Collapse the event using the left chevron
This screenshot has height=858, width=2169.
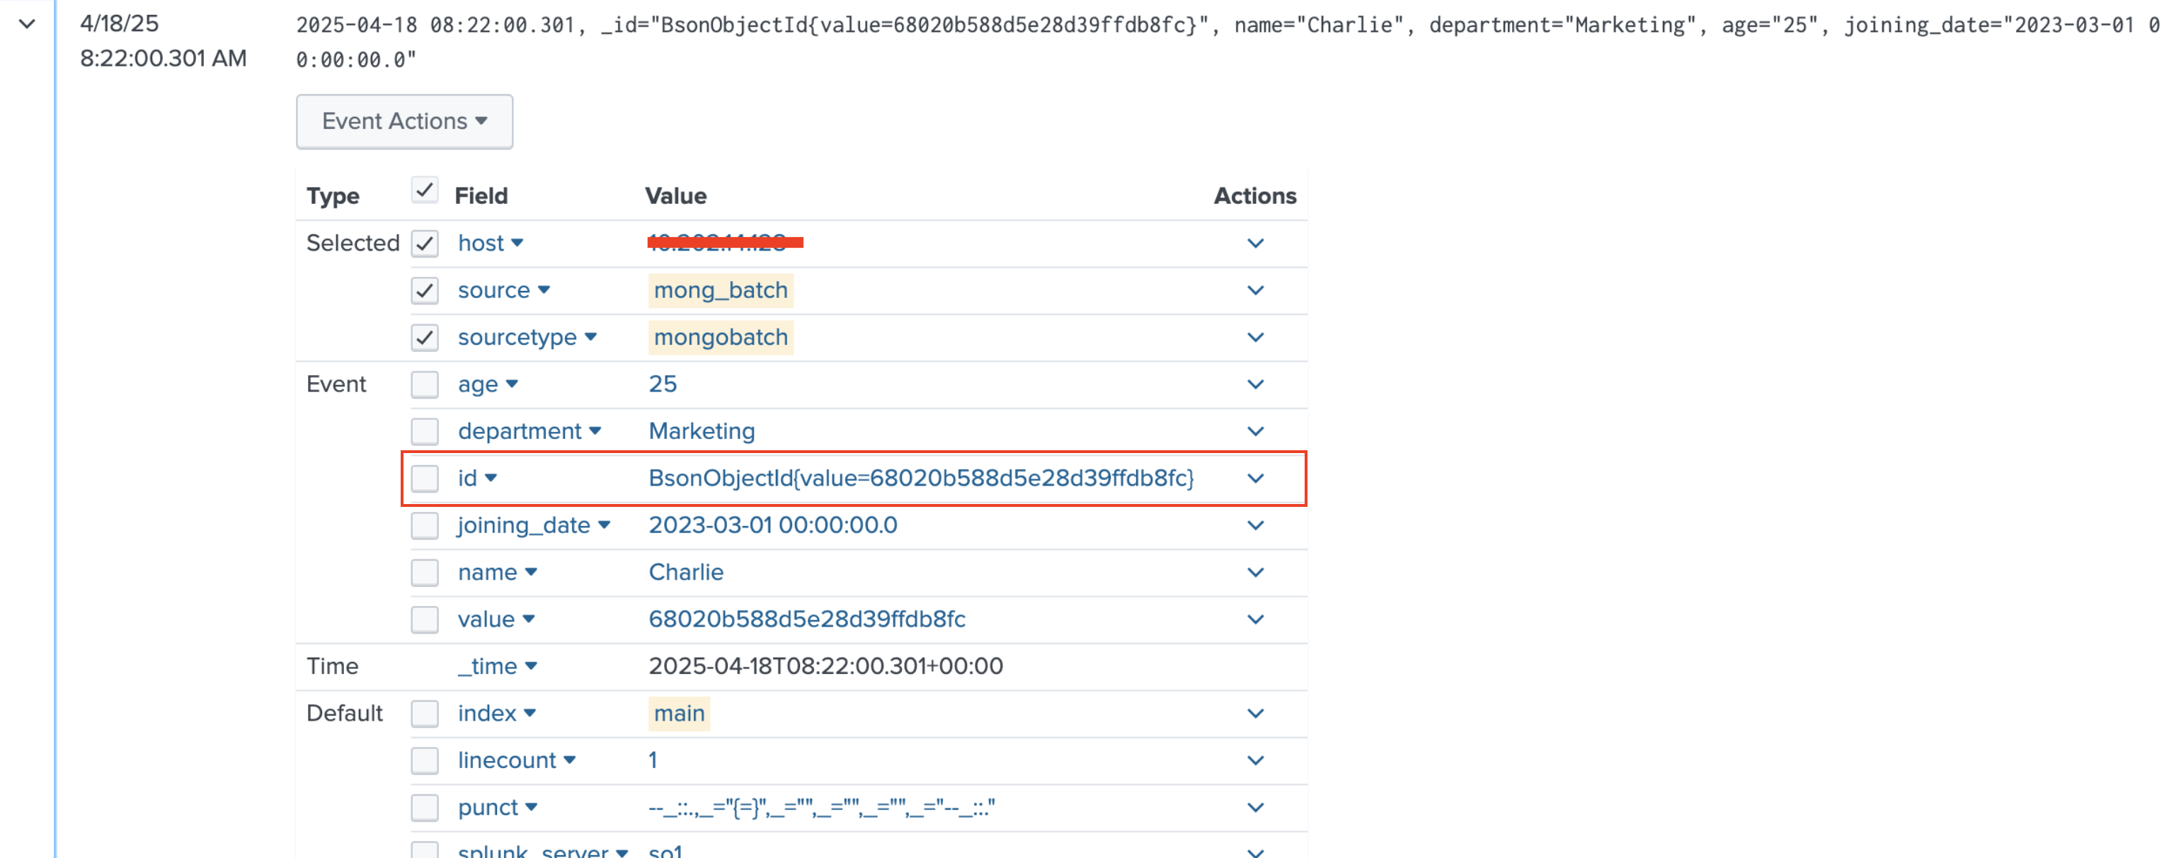click(27, 23)
